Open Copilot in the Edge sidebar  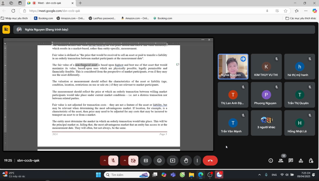click(314, 11)
